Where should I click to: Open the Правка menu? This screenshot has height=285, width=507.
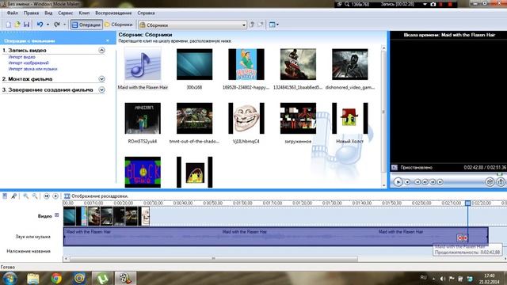[x=31, y=13]
